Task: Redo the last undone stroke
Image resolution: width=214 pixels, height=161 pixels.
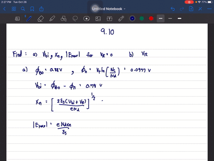Action: (182, 9)
